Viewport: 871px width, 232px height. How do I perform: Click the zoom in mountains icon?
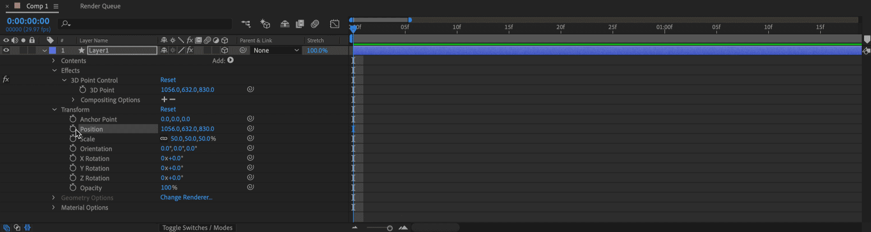[x=403, y=228]
